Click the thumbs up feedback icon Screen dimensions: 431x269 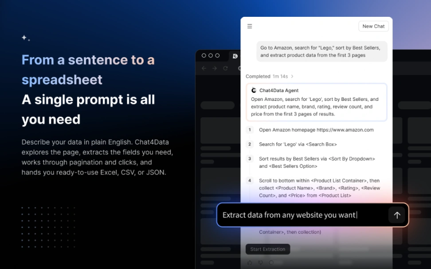(250, 263)
